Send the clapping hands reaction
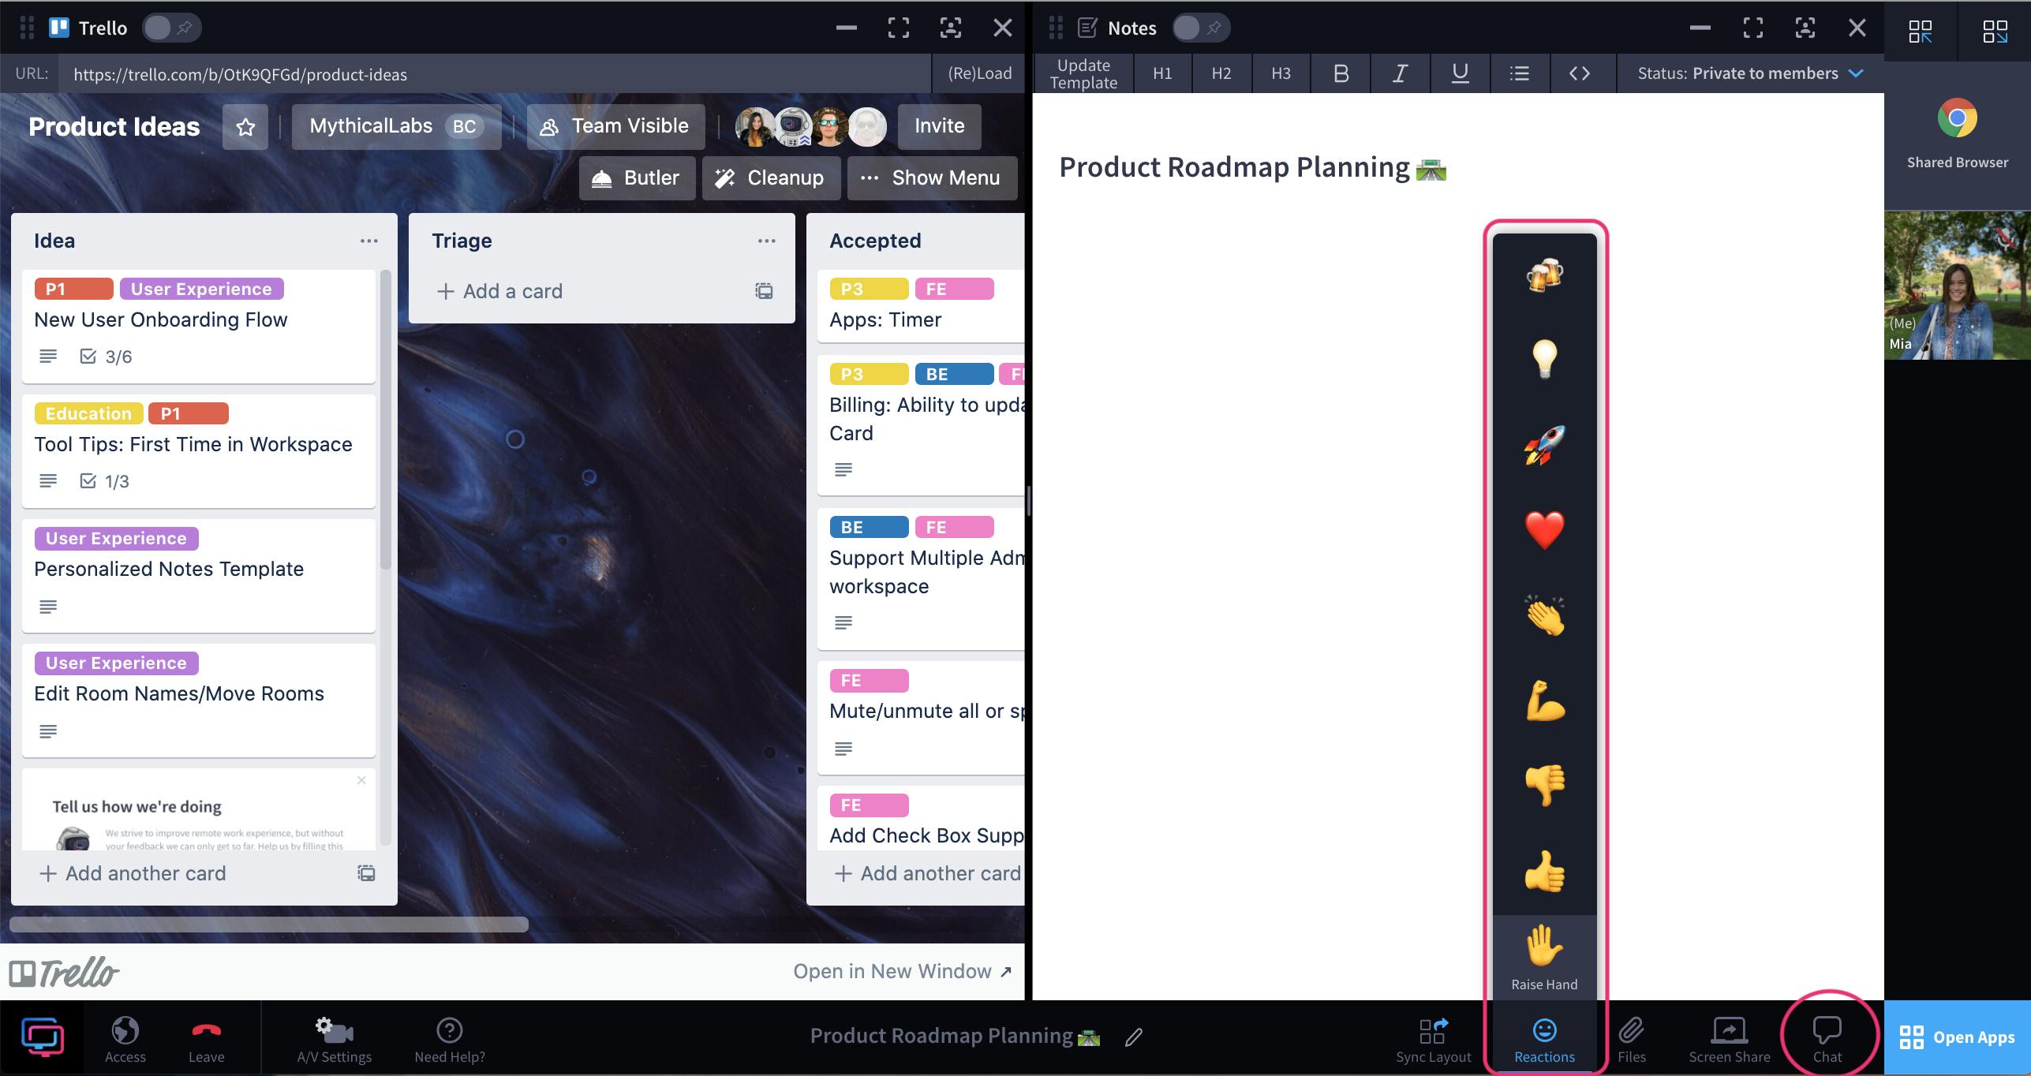 pos(1544,615)
